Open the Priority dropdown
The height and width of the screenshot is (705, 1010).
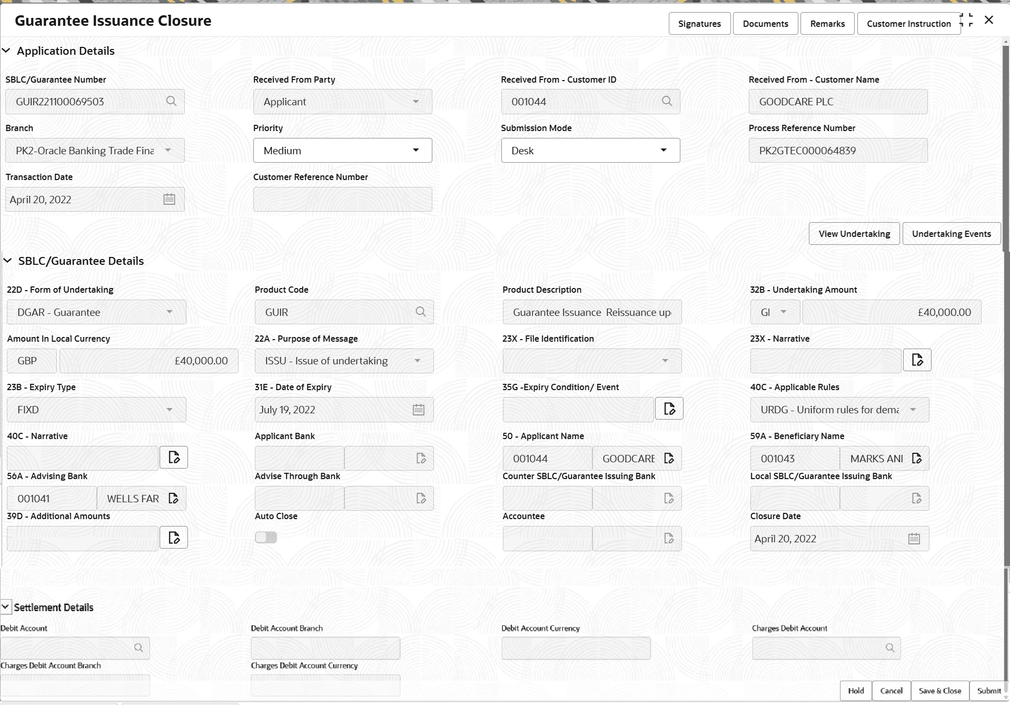(342, 150)
